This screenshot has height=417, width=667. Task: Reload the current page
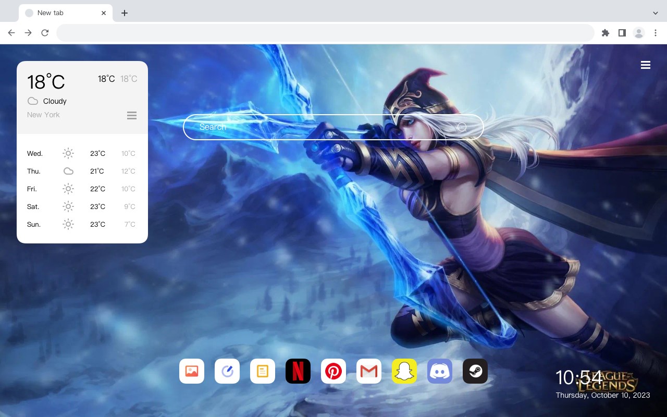[45, 33]
